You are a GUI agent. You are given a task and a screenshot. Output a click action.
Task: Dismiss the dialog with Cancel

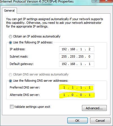pos(100,121)
